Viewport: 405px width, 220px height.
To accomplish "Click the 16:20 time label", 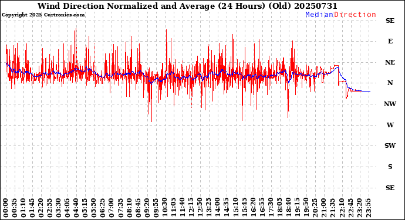I will pos(253,208).
